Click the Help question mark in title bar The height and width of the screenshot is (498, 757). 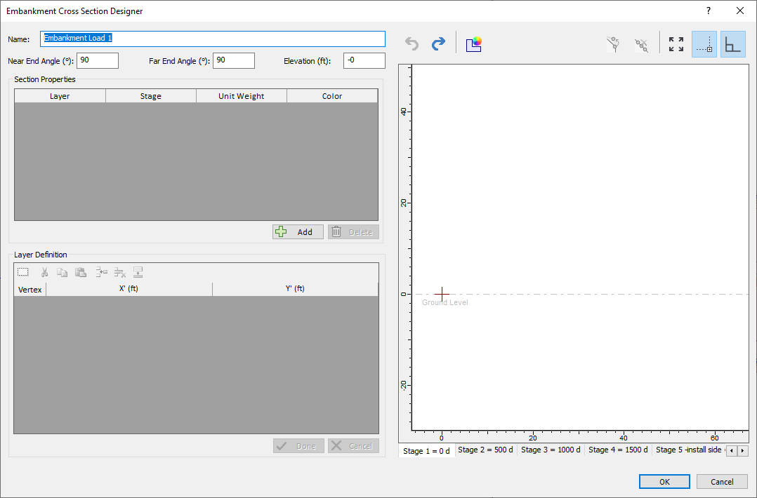(x=709, y=11)
